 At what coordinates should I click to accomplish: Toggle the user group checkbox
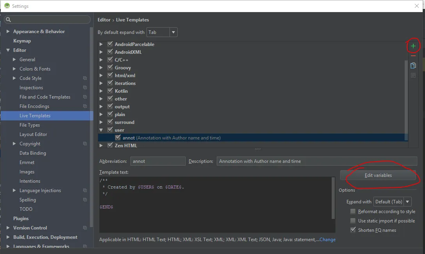pos(110,130)
